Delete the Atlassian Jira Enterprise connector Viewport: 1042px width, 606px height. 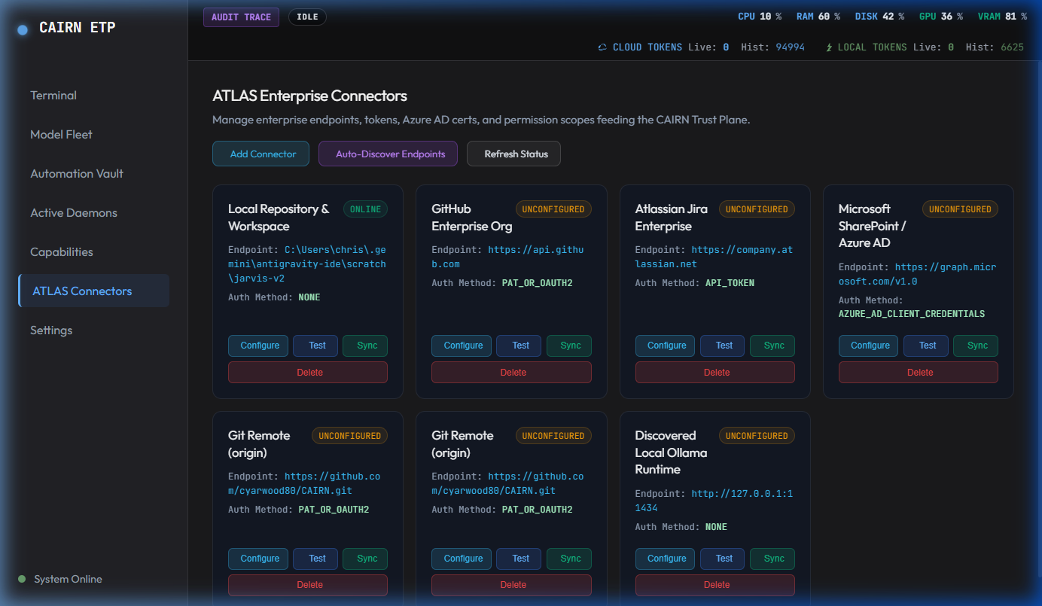tap(715, 372)
